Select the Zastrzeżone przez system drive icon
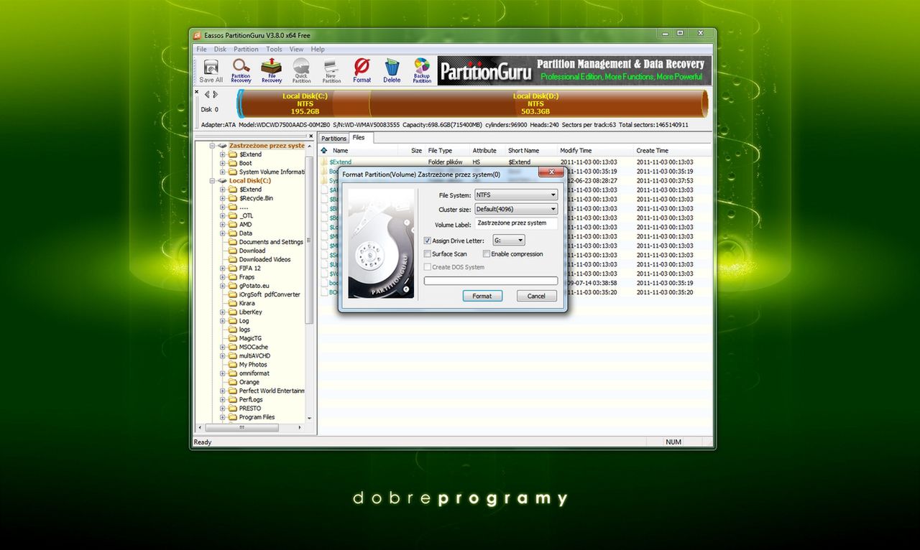920x550 pixels. 223,146
